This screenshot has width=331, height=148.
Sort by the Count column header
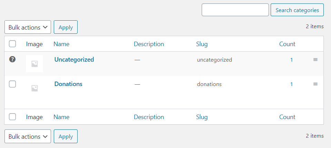point(287,44)
